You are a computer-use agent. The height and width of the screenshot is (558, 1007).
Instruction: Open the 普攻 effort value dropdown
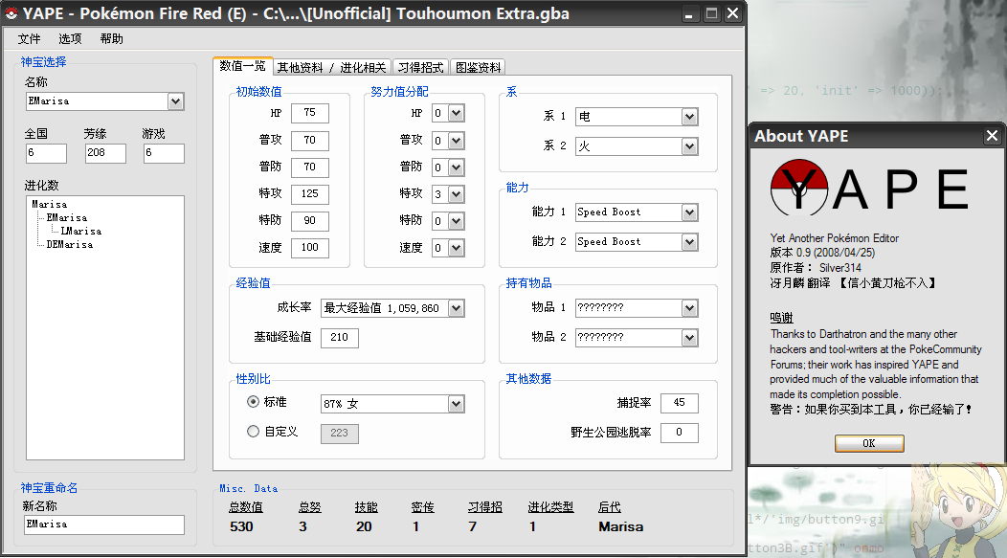[x=456, y=141]
